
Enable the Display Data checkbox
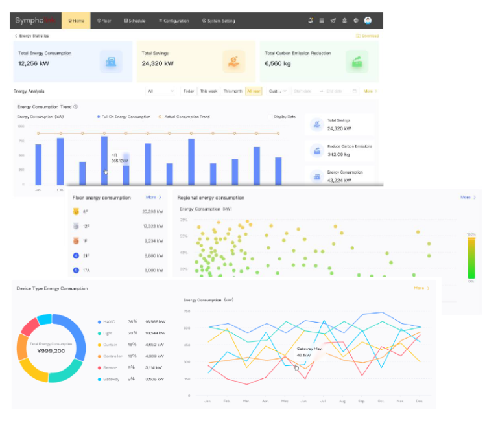pyautogui.click(x=270, y=117)
